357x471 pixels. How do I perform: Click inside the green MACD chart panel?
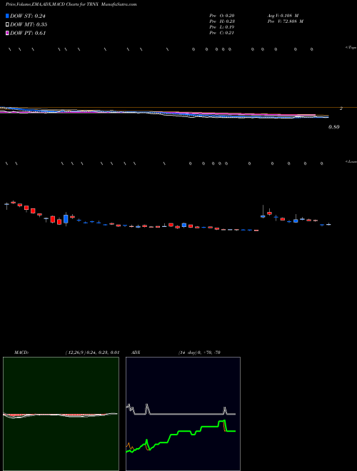(x=61, y=414)
